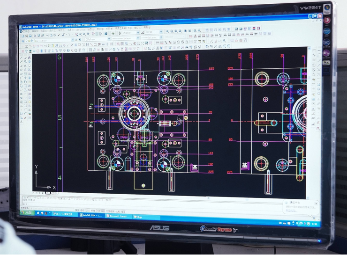Click the New drawing icon
The image size is (347, 262).
coord(23,36)
